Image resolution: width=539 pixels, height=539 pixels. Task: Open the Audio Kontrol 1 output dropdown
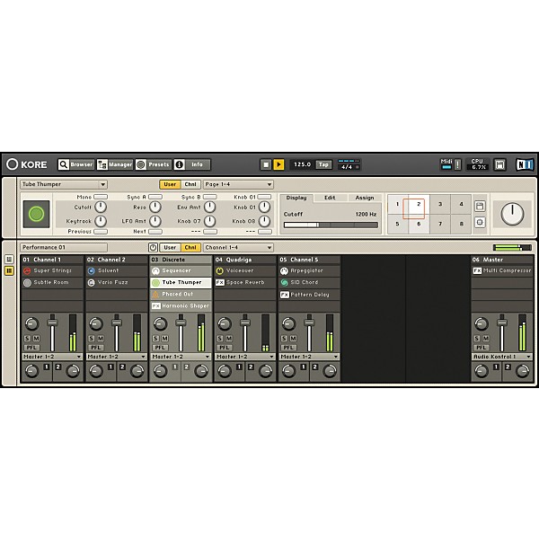click(502, 357)
